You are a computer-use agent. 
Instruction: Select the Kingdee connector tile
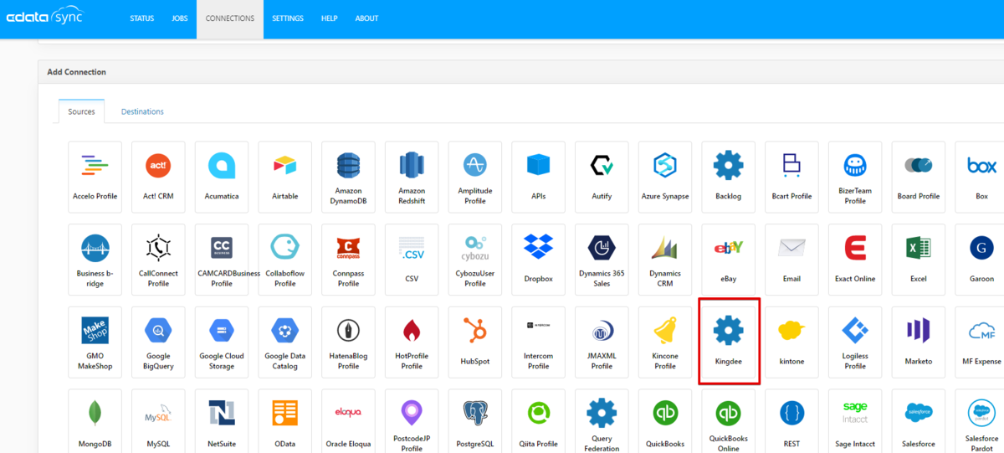point(728,342)
